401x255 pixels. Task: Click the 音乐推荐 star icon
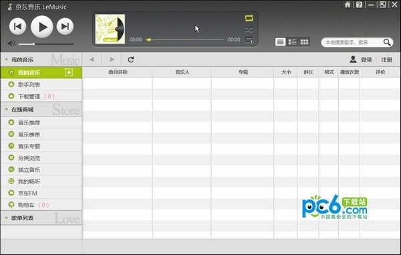click(11, 122)
